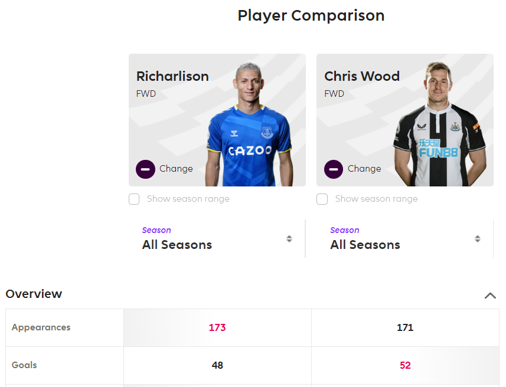The width and height of the screenshot is (506, 387).
Task: Select the Goals row label
Action: pyautogui.click(x=24, y=365)
